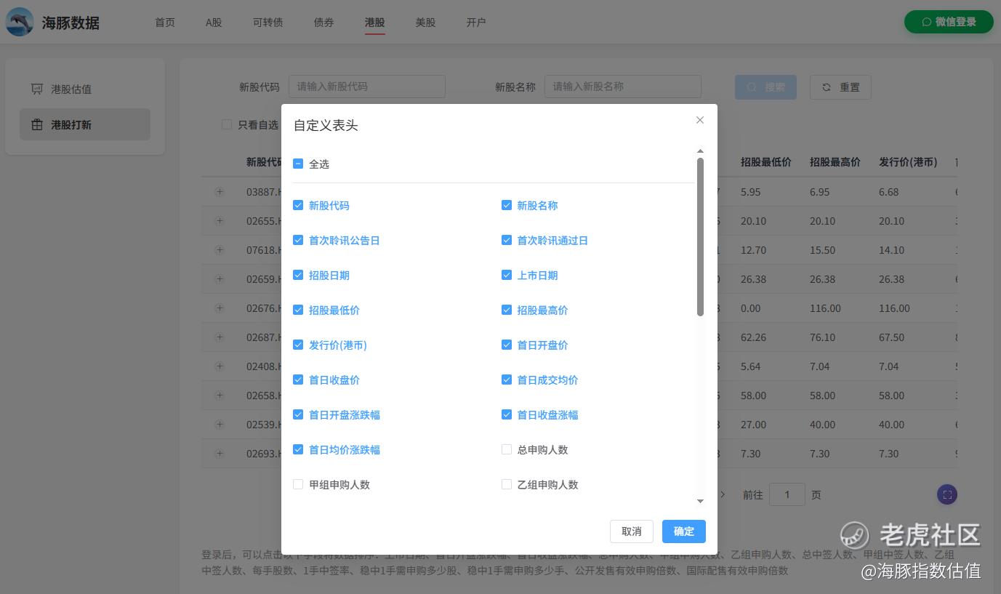Open the 首页 nav tab
The image size is (1001, 594).
click(x=165, y=23)
